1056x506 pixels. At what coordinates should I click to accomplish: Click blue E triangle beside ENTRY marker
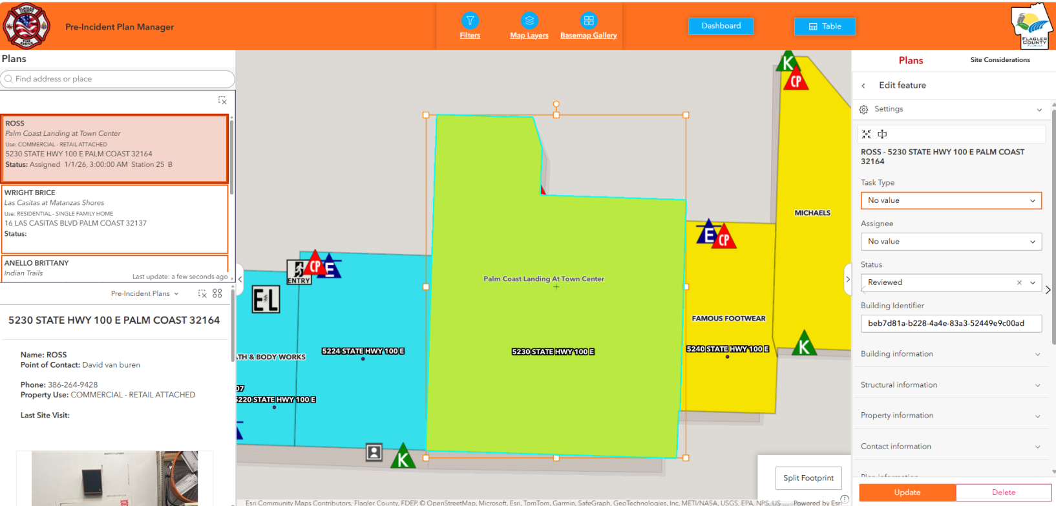point(330,267)
